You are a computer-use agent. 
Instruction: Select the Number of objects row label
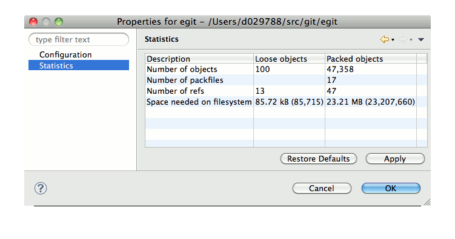[x=182, y=69]
